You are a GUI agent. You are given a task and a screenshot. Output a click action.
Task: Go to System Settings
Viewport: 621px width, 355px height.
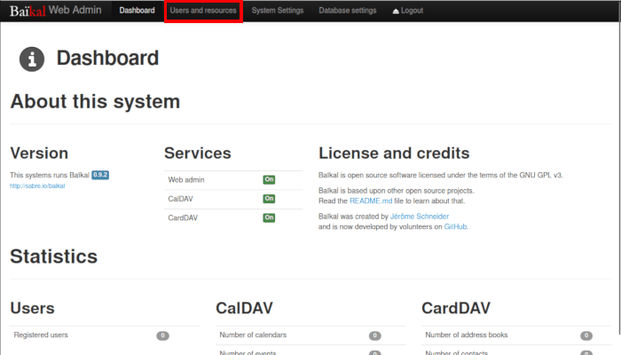click(278, 11)
